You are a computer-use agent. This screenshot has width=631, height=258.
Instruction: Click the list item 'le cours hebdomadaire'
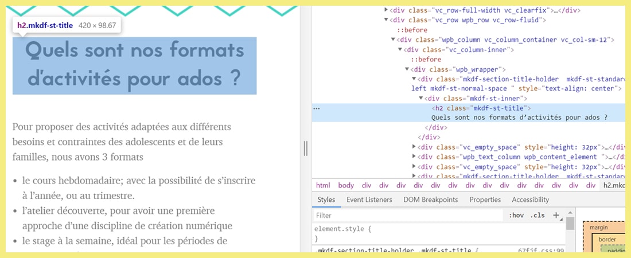tap(139, 188)
